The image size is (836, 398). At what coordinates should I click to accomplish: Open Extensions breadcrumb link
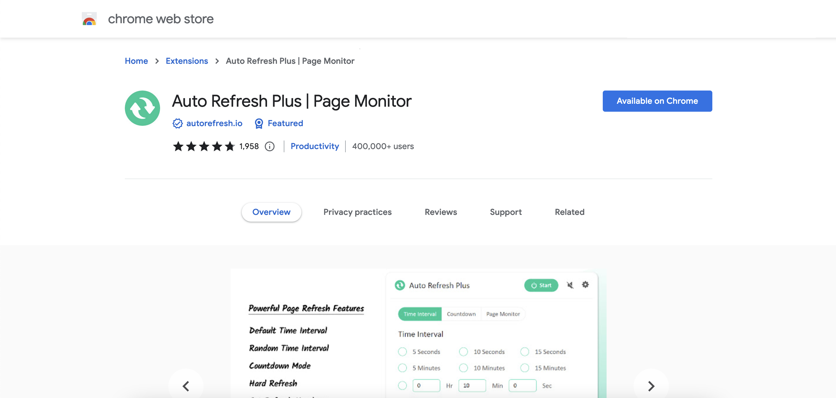pyautogui.click(x=187, y=61)
